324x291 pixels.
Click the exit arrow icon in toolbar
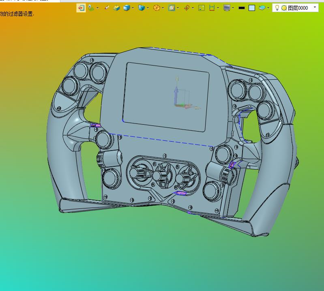coord(81,8)
